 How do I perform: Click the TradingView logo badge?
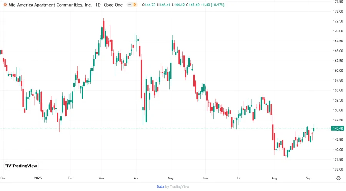(21, 166)
